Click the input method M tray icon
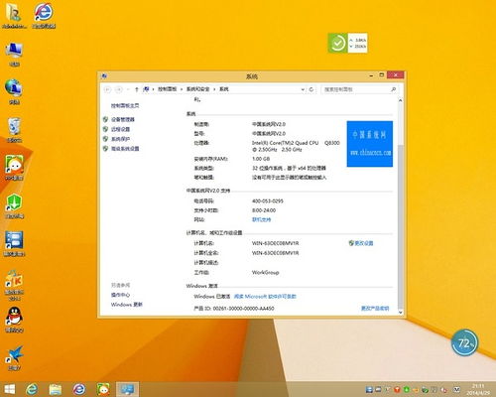 [457, 390]
